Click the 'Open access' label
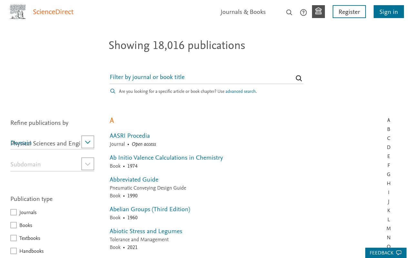Viewport: 413px width, 258px height. click(144, 144)
